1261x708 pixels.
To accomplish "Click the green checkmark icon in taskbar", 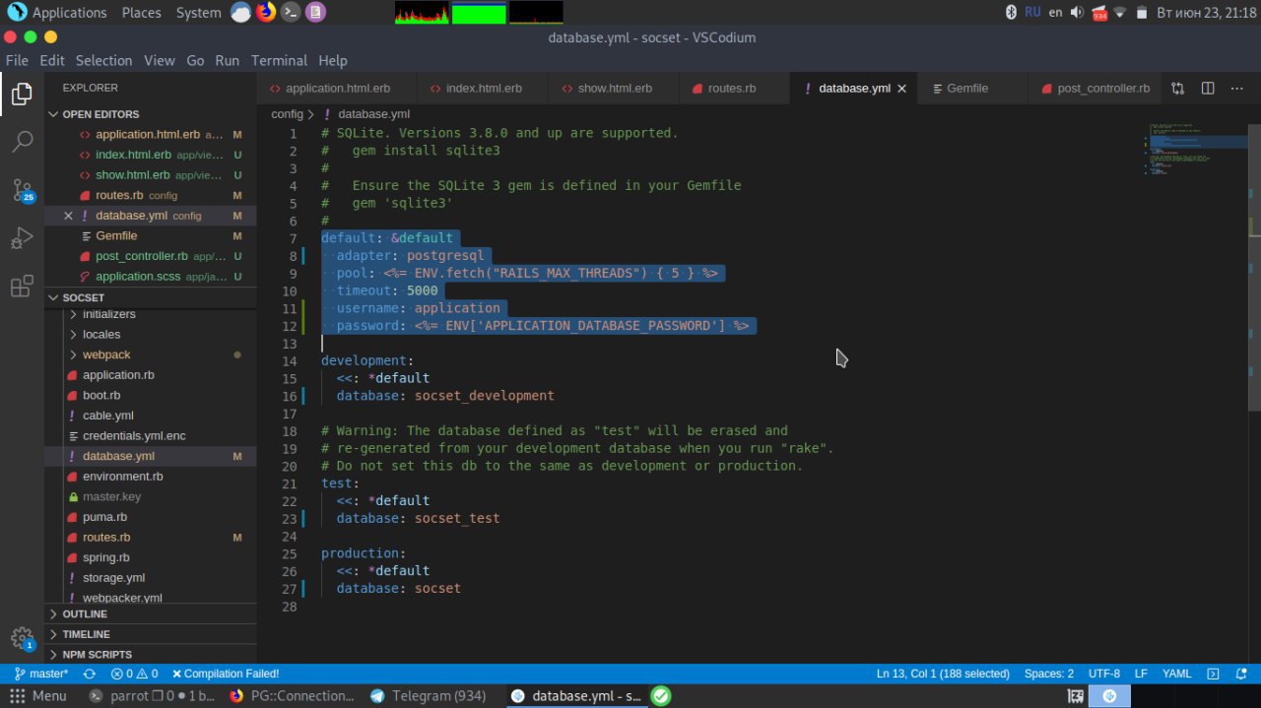I will coord(661,695).
